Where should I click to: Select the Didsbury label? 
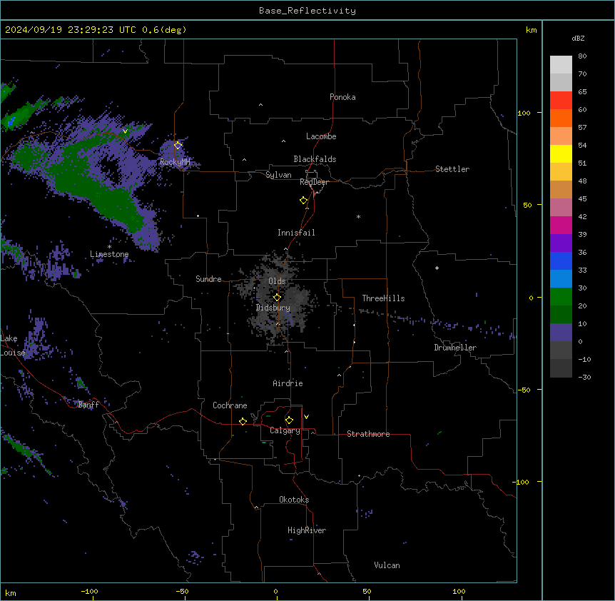[273, 308]
